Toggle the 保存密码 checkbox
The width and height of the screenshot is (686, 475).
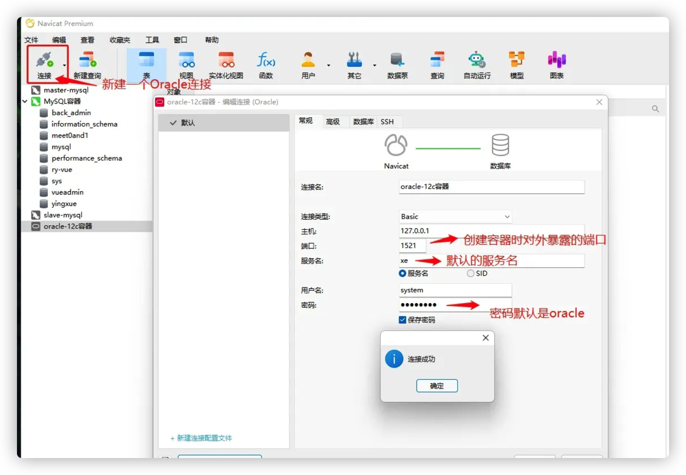pos(403,320)
